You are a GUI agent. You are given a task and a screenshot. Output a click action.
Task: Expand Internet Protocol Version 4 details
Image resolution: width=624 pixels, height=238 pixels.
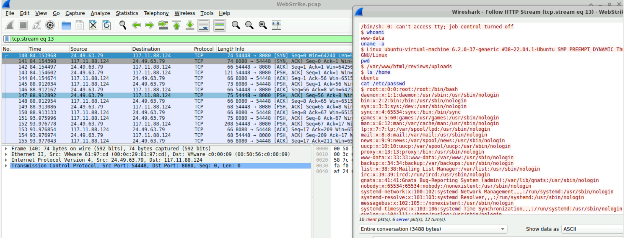click(x=6, y=160)
